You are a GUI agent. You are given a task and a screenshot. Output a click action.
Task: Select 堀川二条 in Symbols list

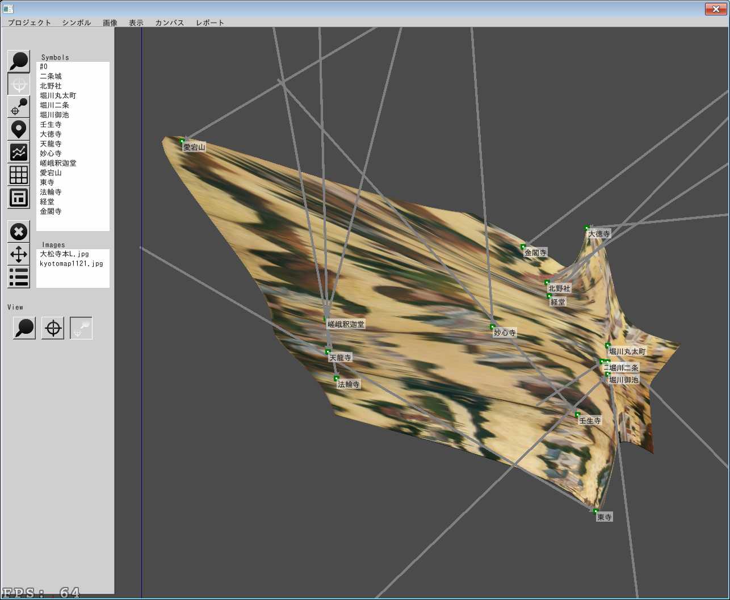point(73,105)
